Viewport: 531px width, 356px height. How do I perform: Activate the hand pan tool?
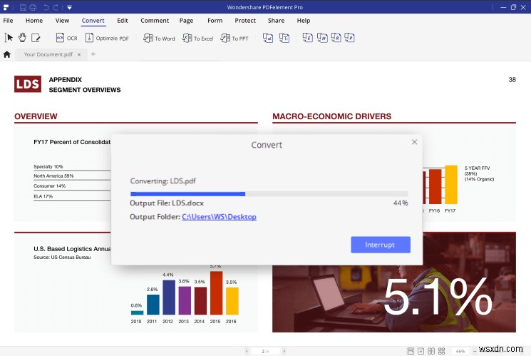[x=22, y=38]
